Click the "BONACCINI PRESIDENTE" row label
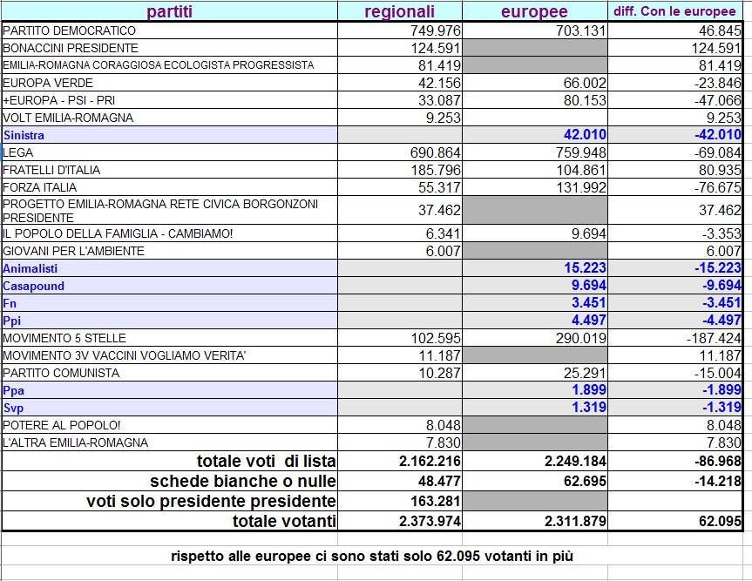This screenshot has height=581, width=752. point(71,48)
